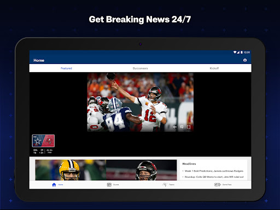
Task: Unmute the live video audio
Action: coord(174,127)
